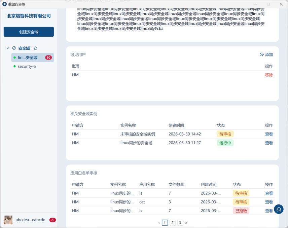Image resolution: width=288 pixels, height=228 pixels.
Task: Click date 2026-03-30 14:42
Action: coord(185,134)
